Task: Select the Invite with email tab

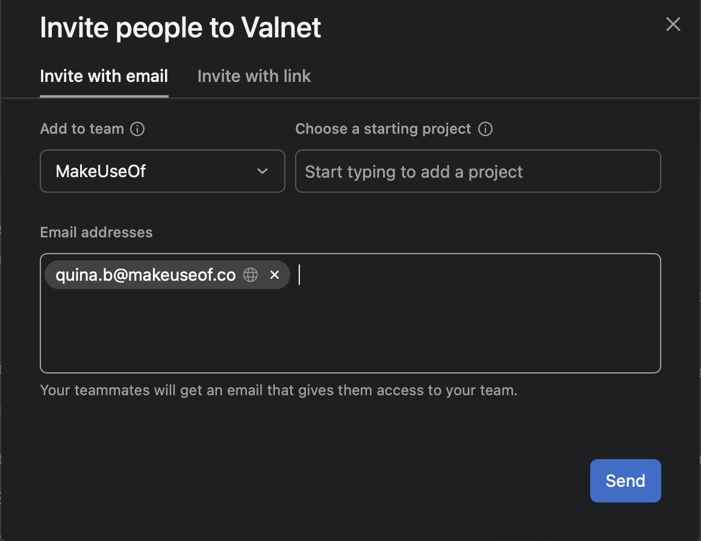Action: [104, 76]
